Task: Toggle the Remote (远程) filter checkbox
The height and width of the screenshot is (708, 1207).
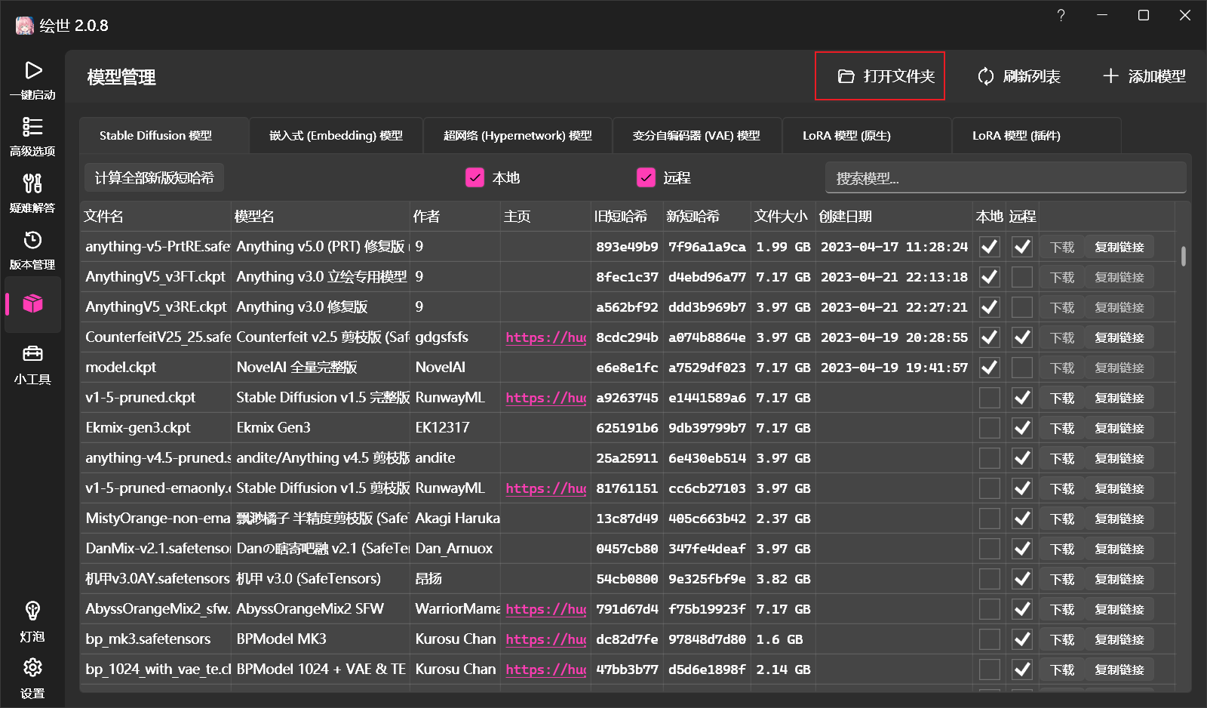Action: tap(646, 177)
